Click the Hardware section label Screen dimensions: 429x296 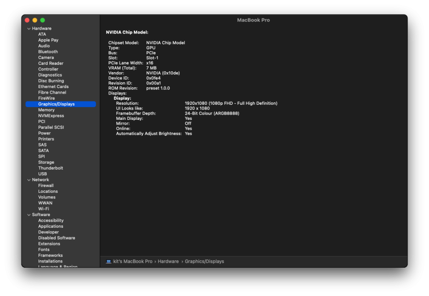point(42,28)
